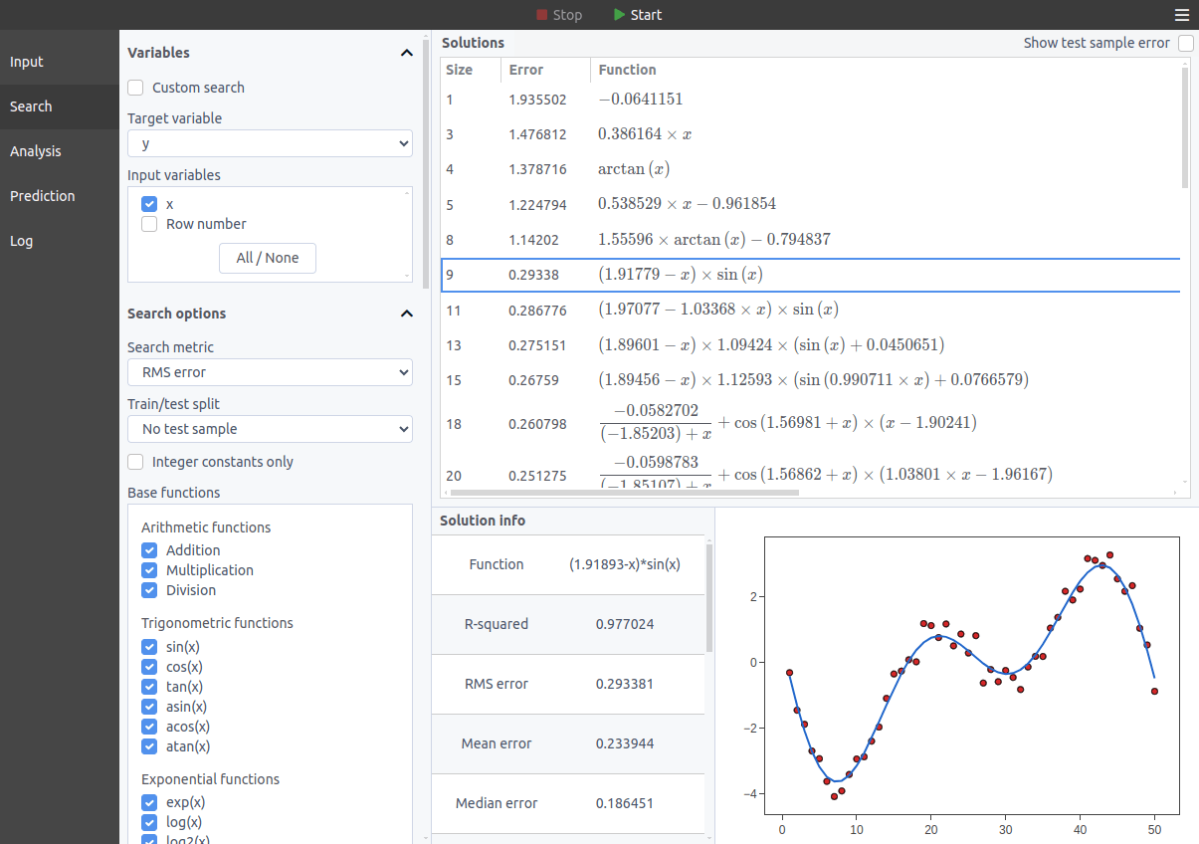
Task: Disable the tan(x) base function
Action: [149, 687]
